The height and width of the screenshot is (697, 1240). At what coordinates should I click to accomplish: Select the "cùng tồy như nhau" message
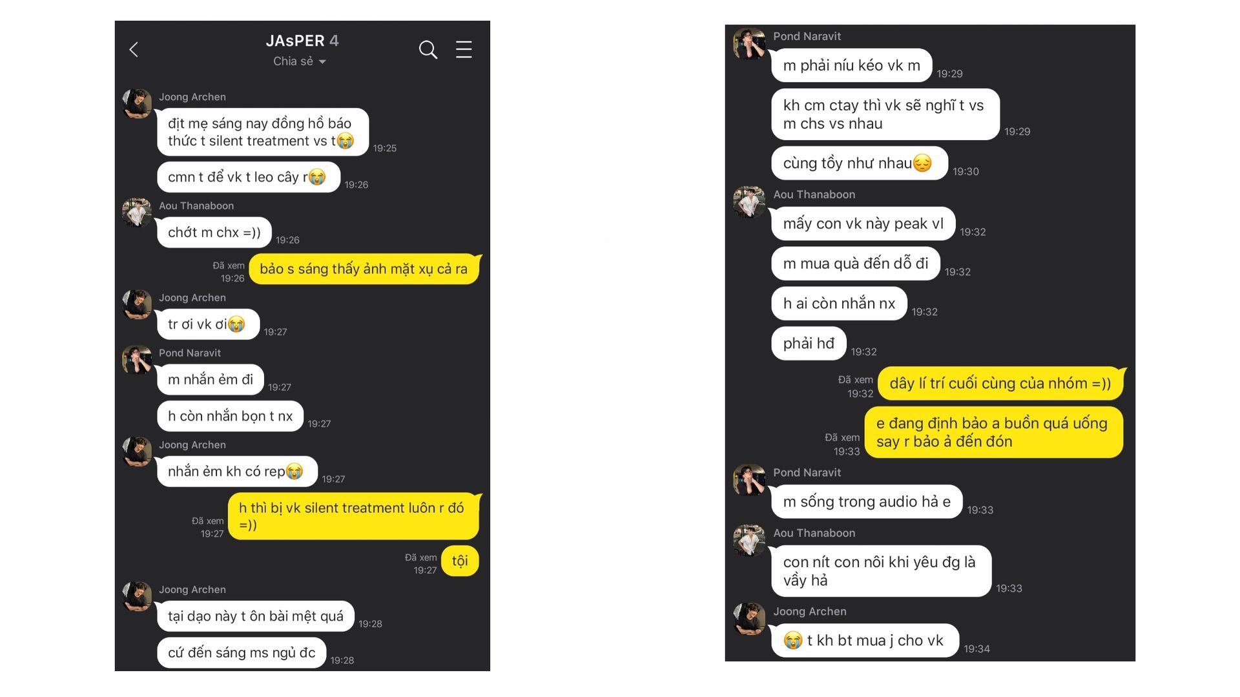tap(858, 163)
